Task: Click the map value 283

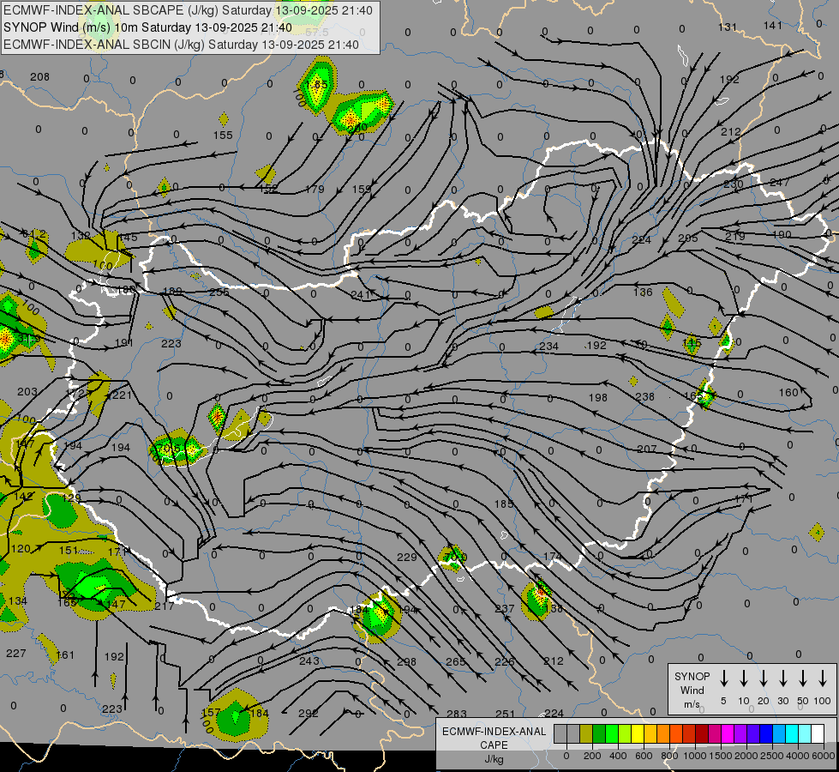Action: pos(457,715)
